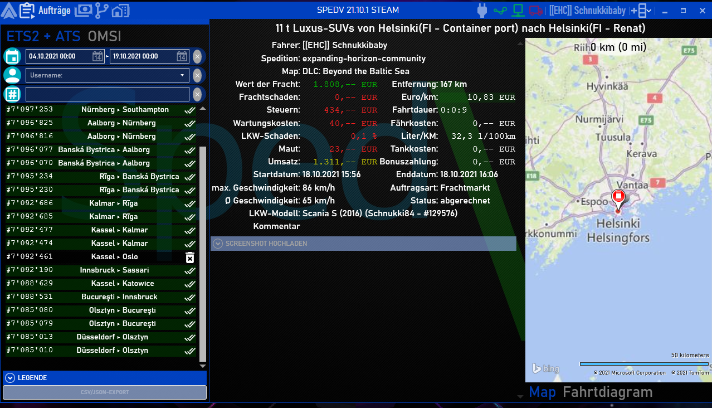Switch to the Fahrtdiagram tab
Viewport: 712px width, 408px height.
tap(608, 392)
